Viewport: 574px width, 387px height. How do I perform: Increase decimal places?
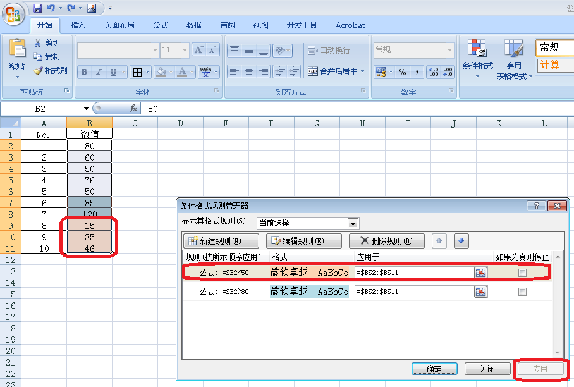pos(434,72)
